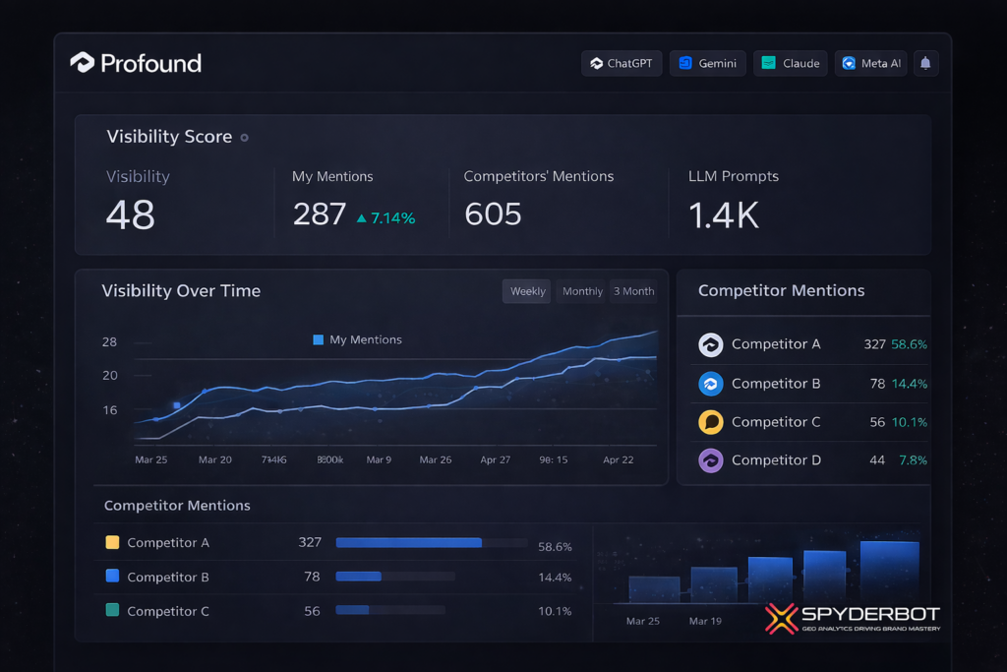Click the Profound logo icon
Screen dimensions: 1007x672
82,63
